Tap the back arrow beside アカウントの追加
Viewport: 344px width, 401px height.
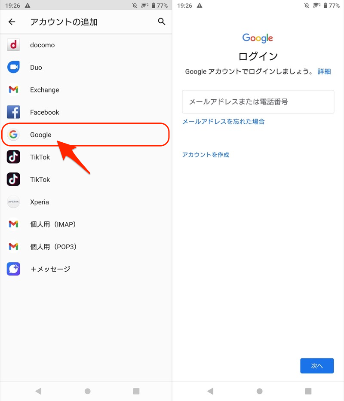click(x=12, y=22)
